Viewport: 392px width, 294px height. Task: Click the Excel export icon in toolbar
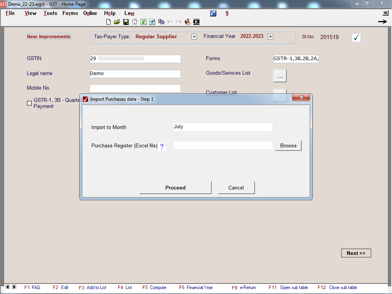point(144,22)
